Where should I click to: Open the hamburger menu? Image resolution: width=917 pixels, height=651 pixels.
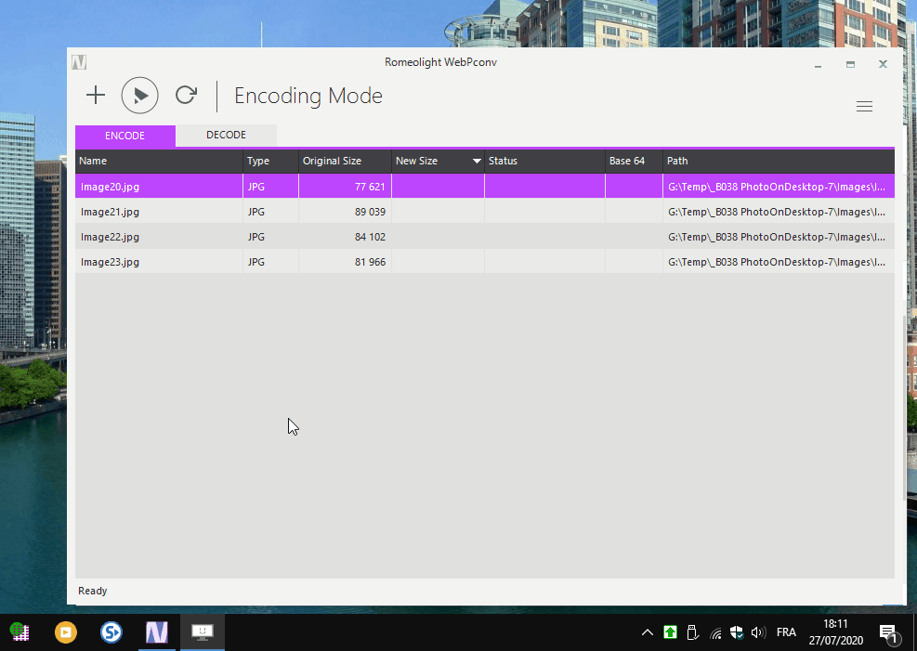point(864,107)
